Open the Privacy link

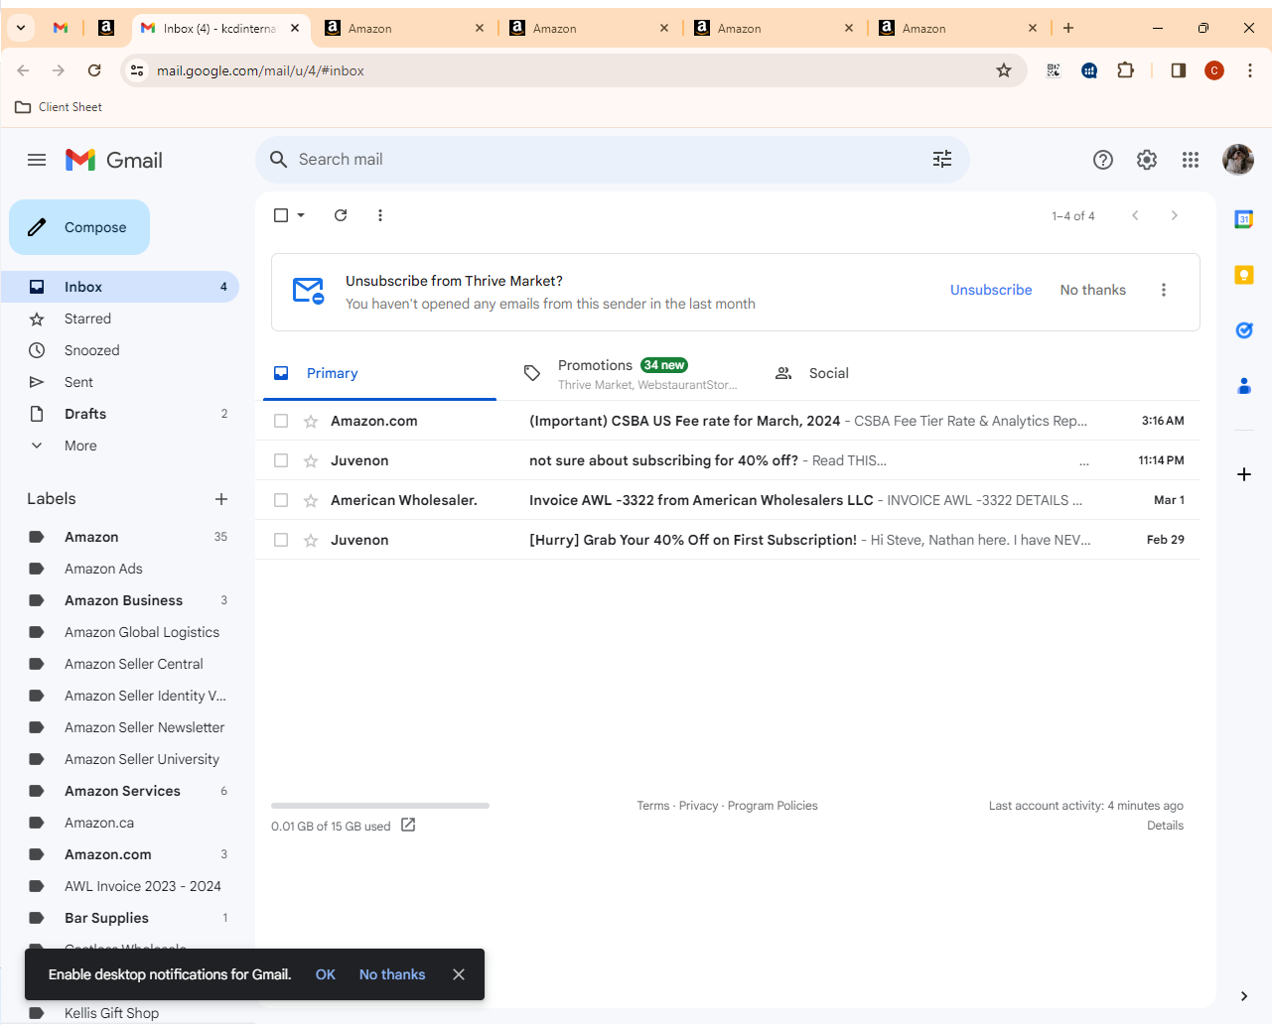[699, 806]
